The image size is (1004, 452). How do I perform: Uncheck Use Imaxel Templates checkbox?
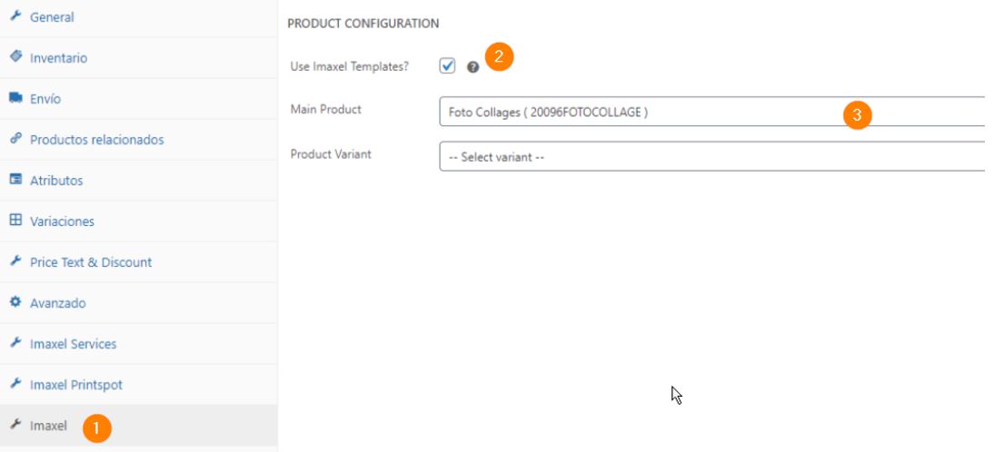pyautogui.click(x=447, y=65)
